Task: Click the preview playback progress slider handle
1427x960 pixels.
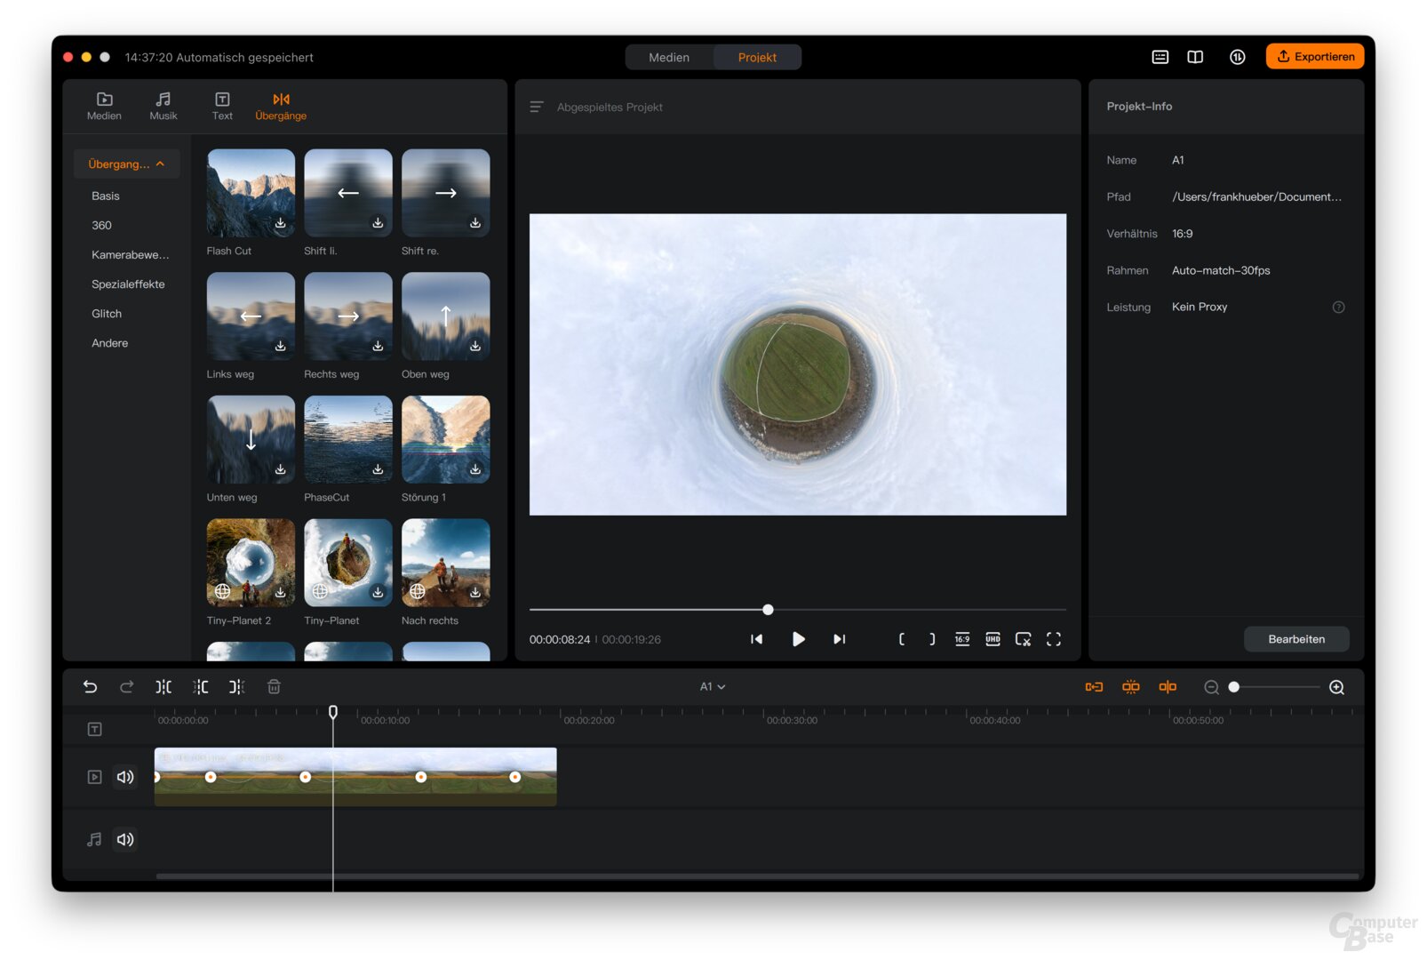Action: coord(768,610)
